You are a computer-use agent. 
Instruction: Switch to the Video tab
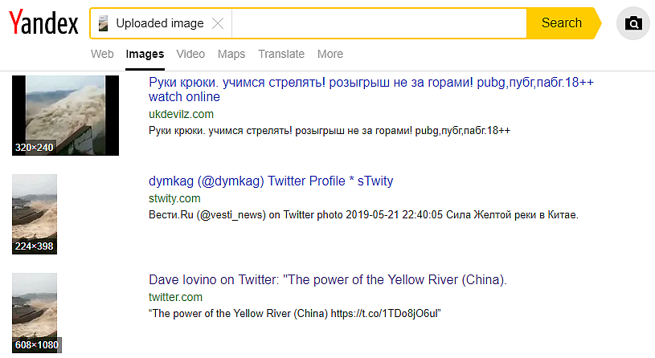pyautogui.click(x=190, y=55)
